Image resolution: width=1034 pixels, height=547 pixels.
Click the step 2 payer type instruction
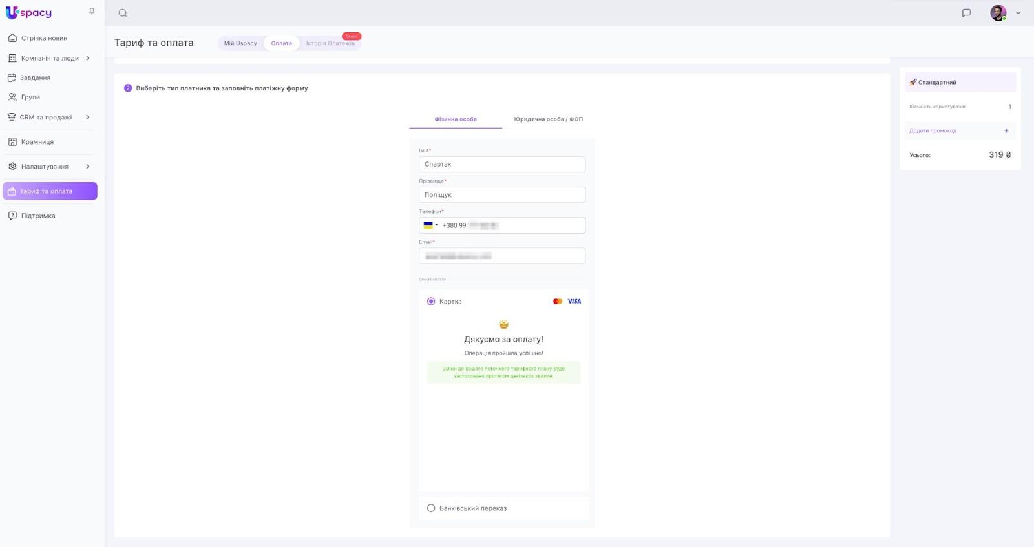click(222, 88)
